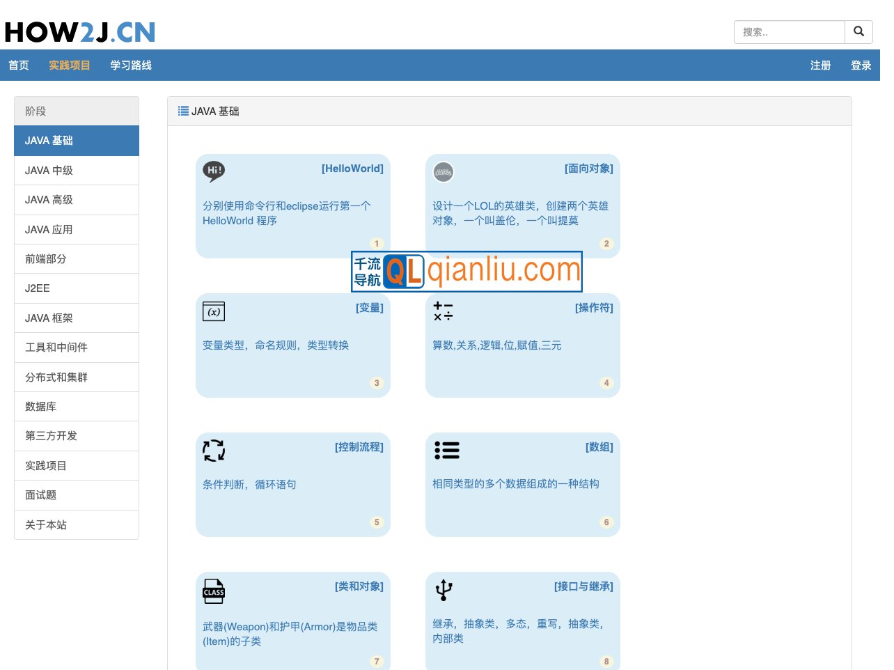894x670 pixels.
Task: Click the USB interface inheritance icon
Action: (x=444, y=590)
